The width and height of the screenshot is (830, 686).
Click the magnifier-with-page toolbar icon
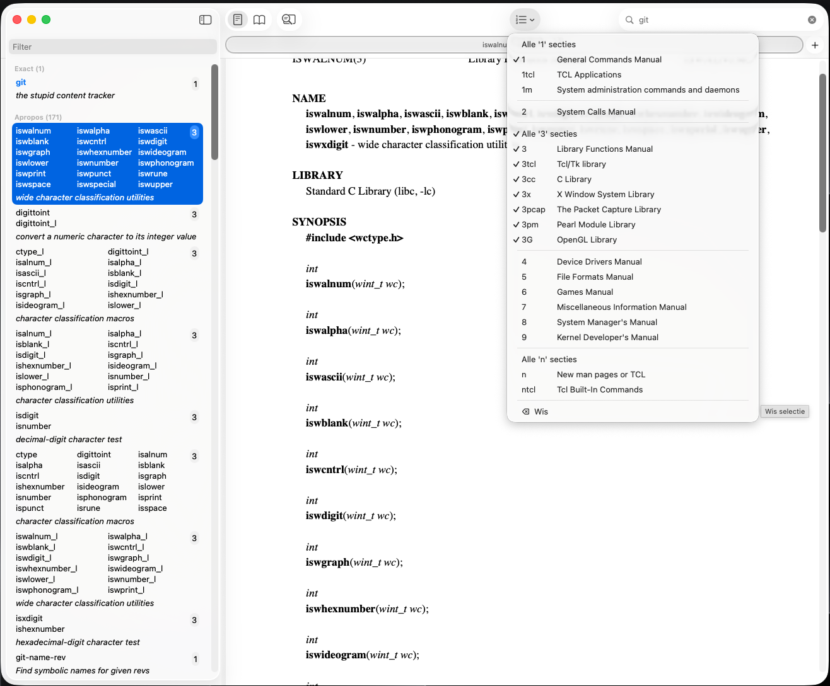click(289, 20)
